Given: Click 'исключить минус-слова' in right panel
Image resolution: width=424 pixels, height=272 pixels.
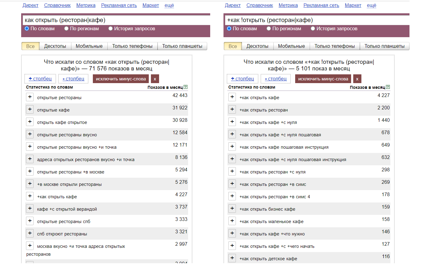Looking at the screenshot, I should point(323,79).
